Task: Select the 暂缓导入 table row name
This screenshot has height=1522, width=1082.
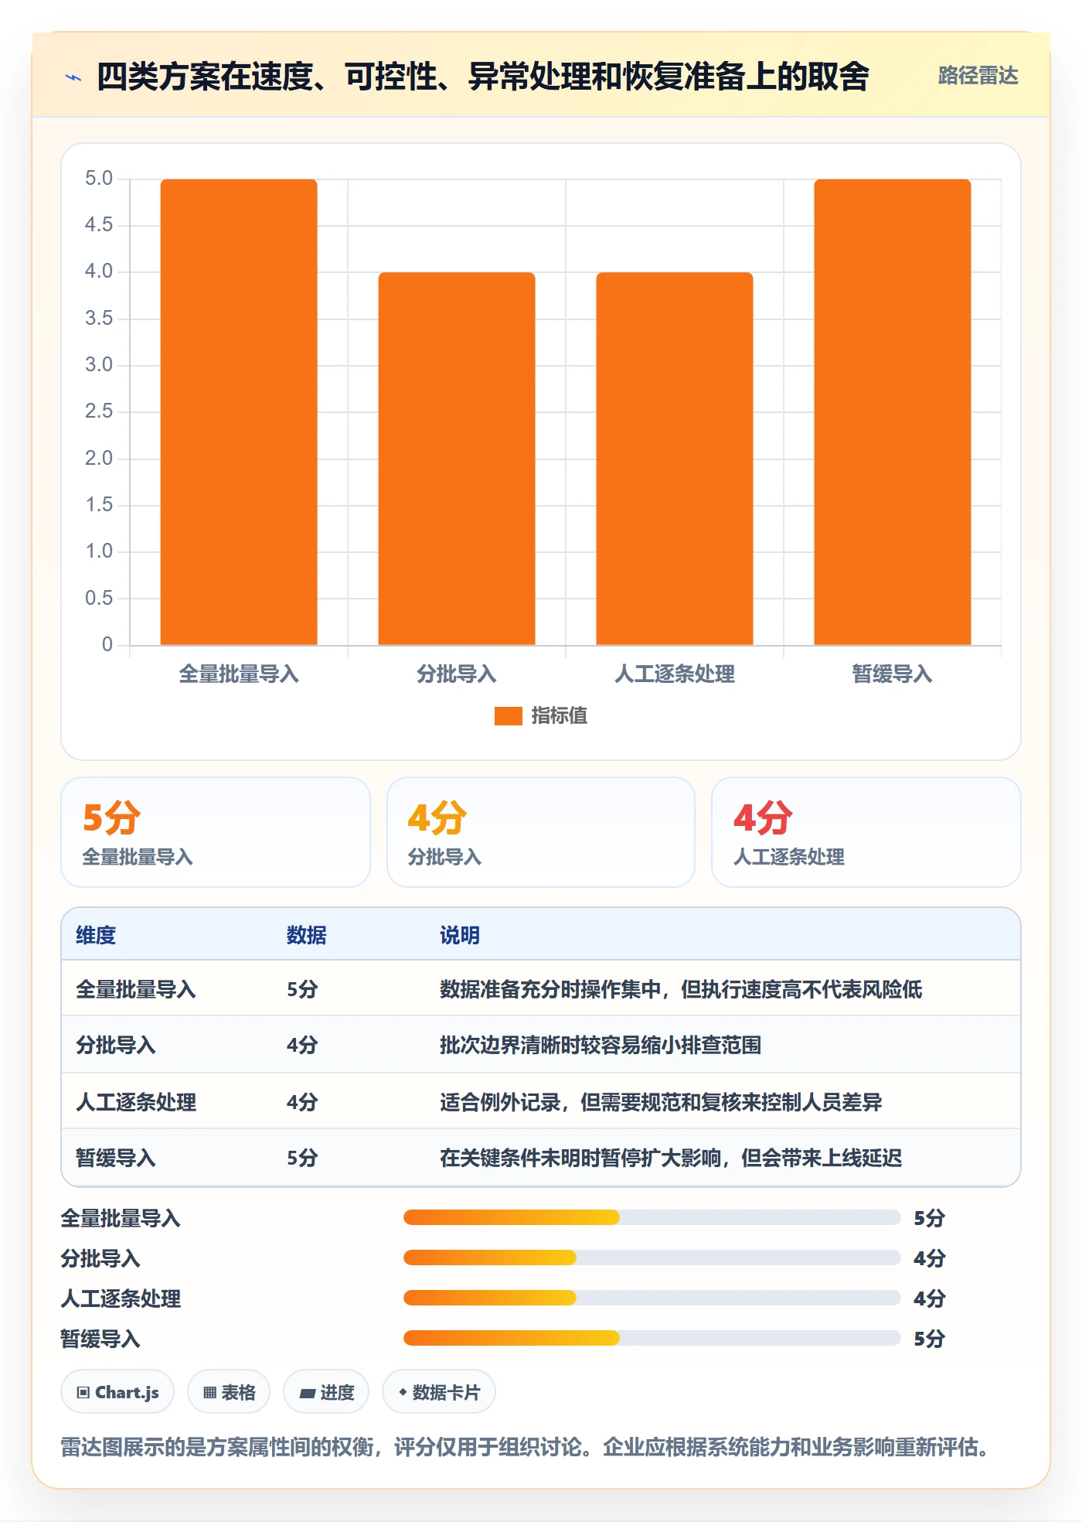Action: [116, 1158]
